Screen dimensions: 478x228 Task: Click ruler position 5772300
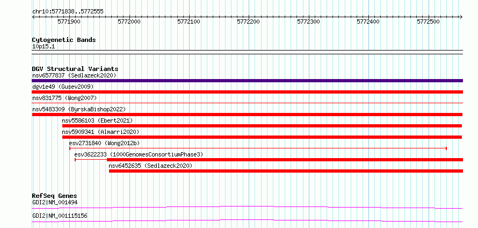309,22
